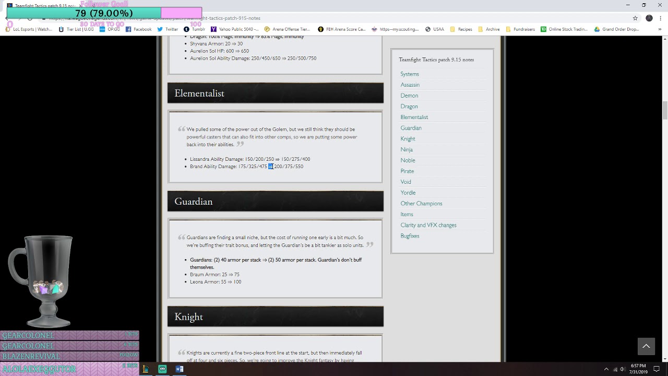Image resolution: width=668 pixels, height=376 pixels.
Task: Select Other Champions in sidebar contents
Action: (422, 204)
